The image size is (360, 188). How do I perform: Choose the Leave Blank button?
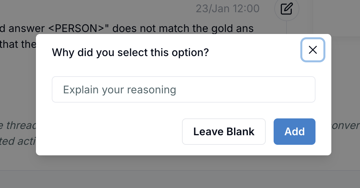pyautogui.click(x=224, y=132)
